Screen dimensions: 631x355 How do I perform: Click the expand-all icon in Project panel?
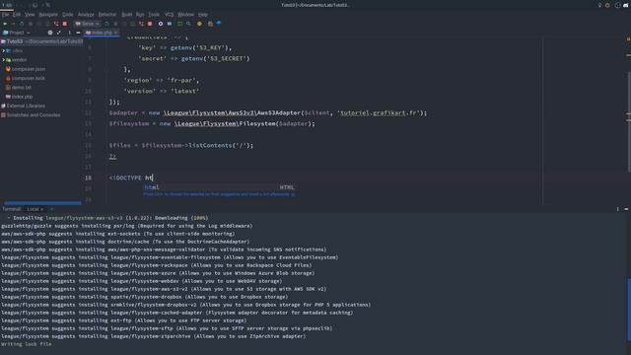pyautogui.click(x=59, y=33)
